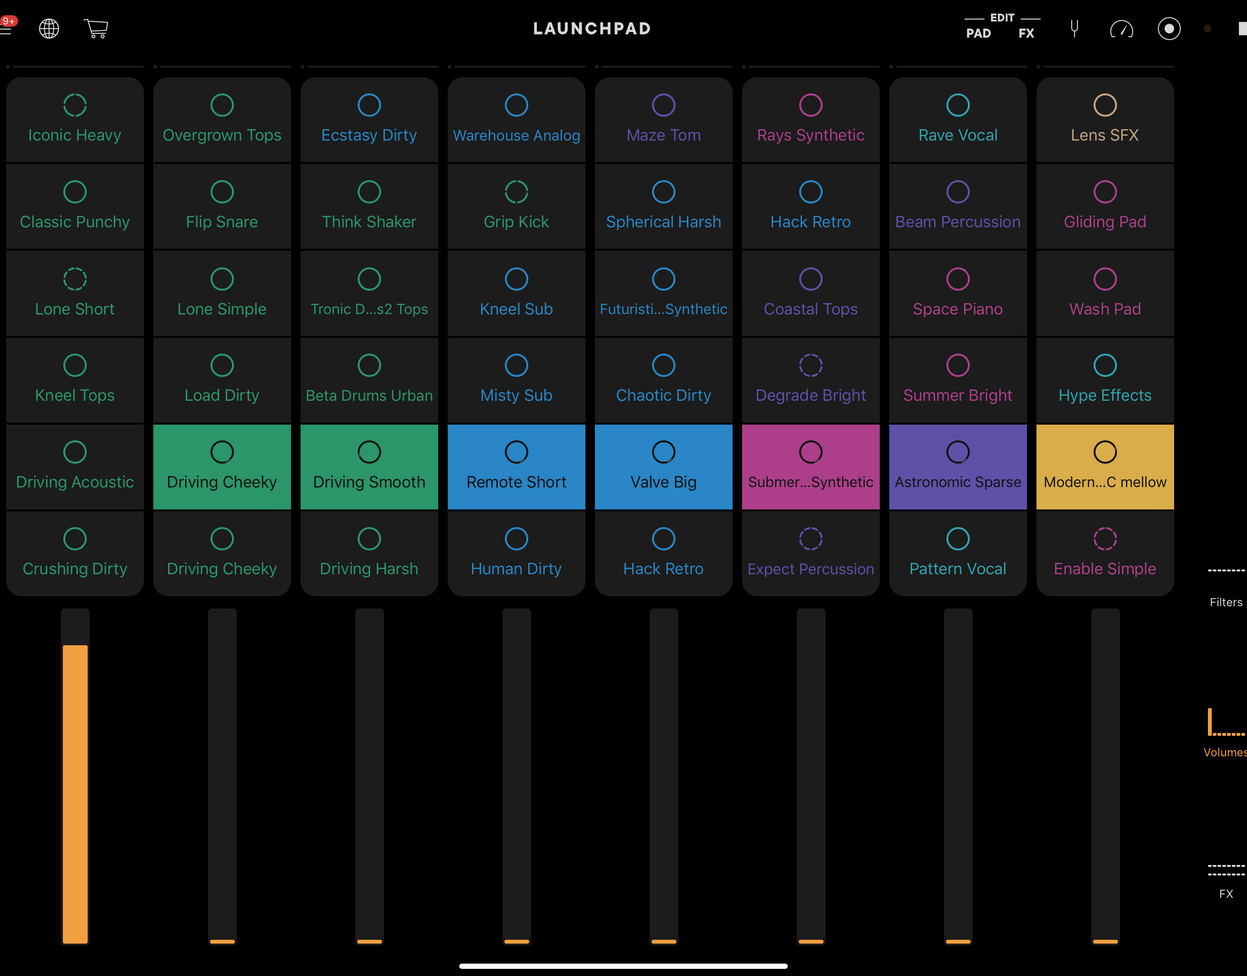Switch to Edit FX mode

click(1026, 33)
